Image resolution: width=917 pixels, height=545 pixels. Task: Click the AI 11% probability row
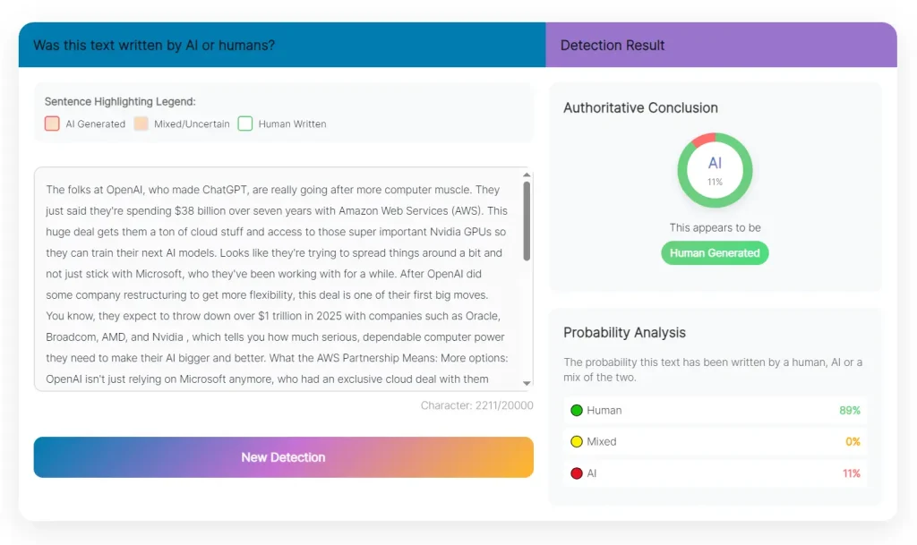coord(715,473)
